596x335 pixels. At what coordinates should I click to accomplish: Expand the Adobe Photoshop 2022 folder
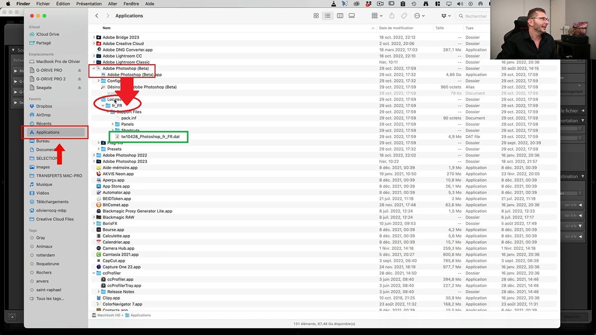click(x=94, y=155)
